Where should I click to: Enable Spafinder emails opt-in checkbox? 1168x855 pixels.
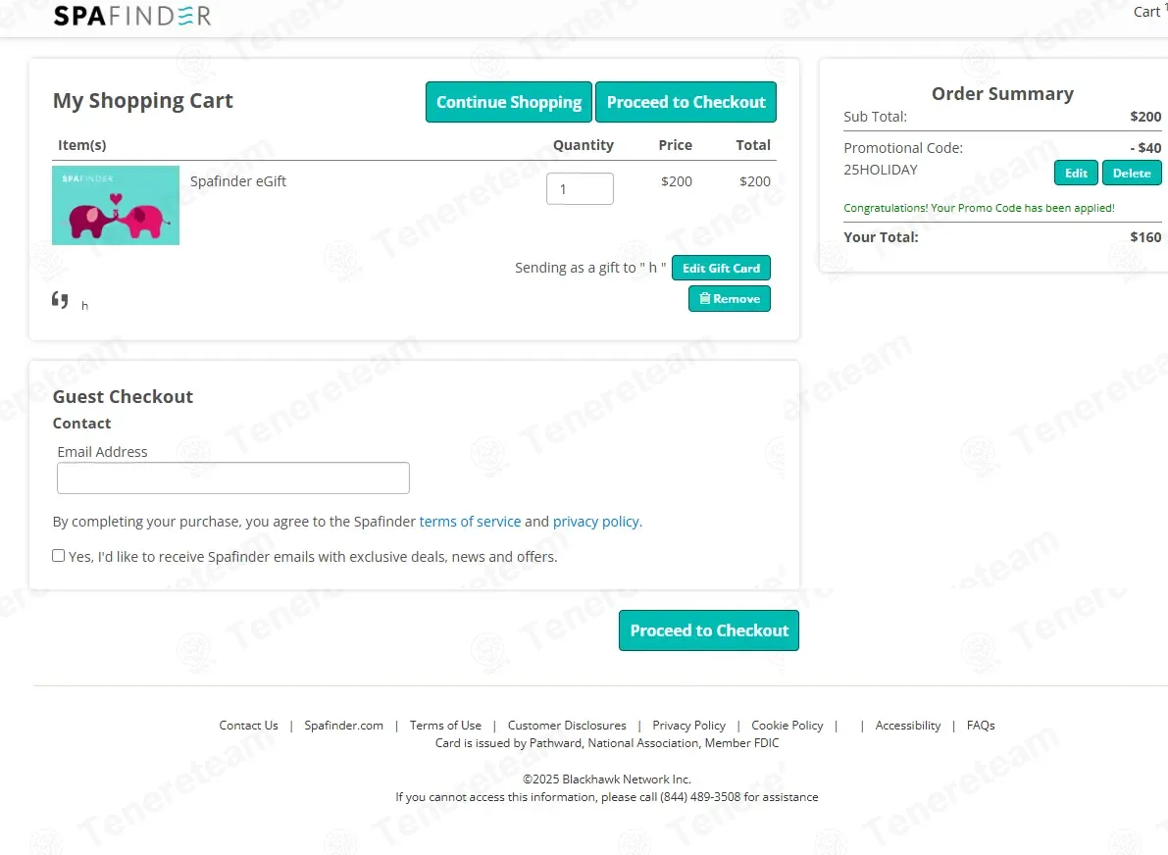tap(58, 556)
